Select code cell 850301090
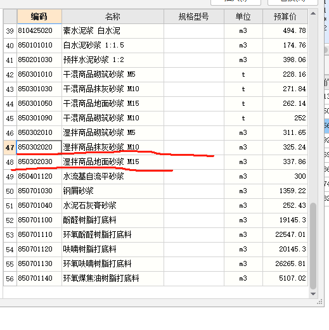Screen dimensions: 329x330 (39, 118)
